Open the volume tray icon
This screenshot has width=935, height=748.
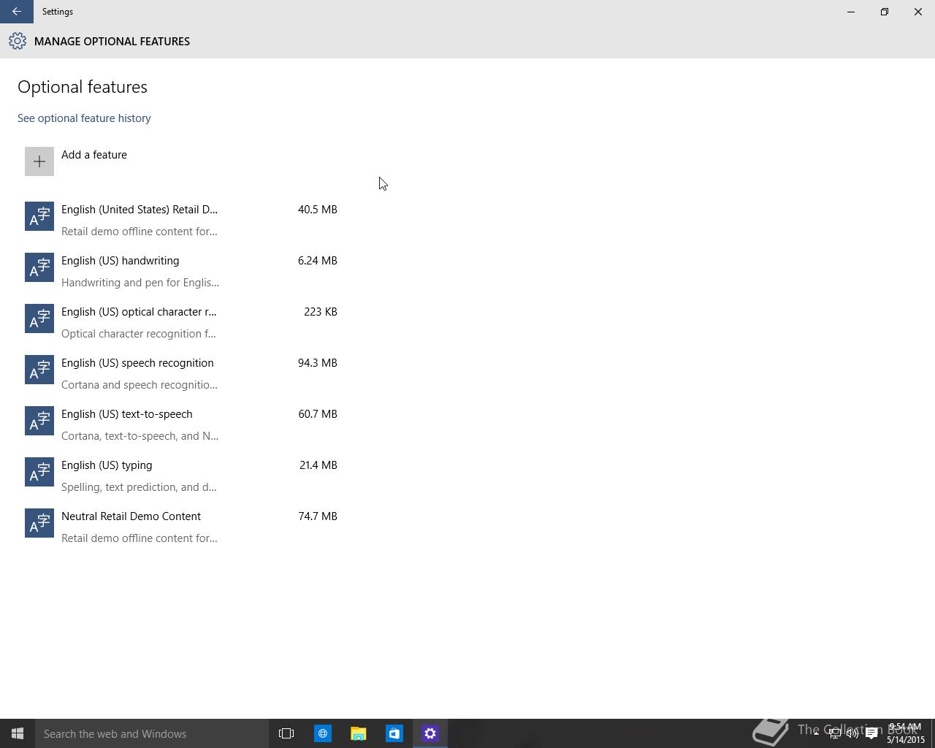852,733
